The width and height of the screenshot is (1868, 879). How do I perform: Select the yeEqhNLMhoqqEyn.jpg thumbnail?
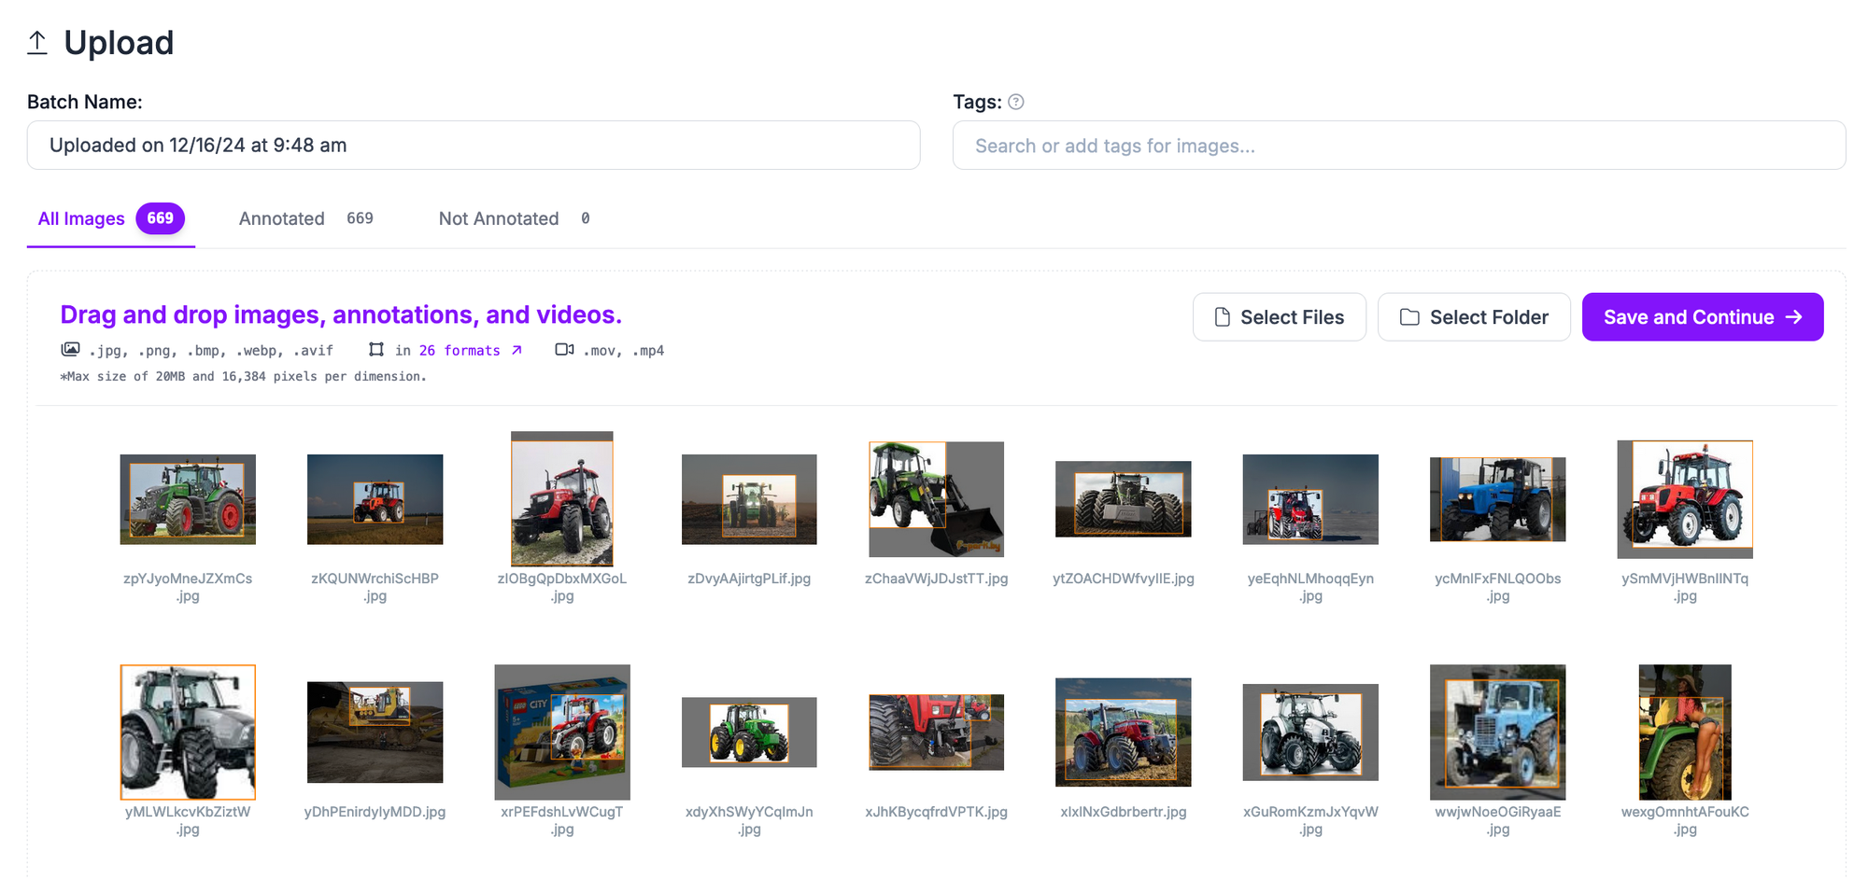tap(1310, 499)
